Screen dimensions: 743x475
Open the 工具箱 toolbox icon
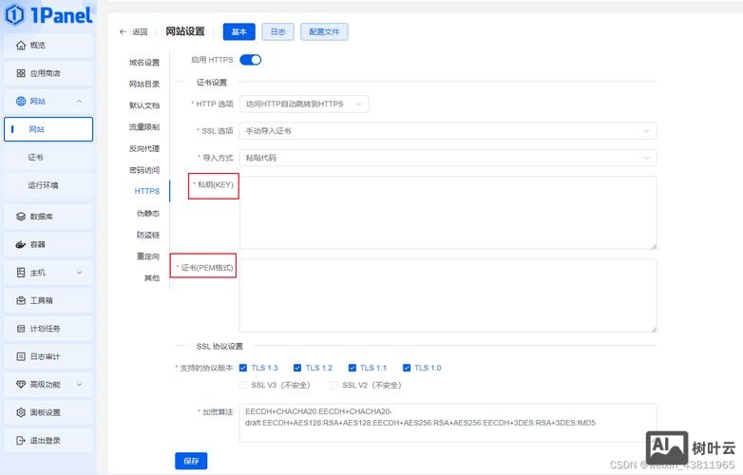(20, 300)
